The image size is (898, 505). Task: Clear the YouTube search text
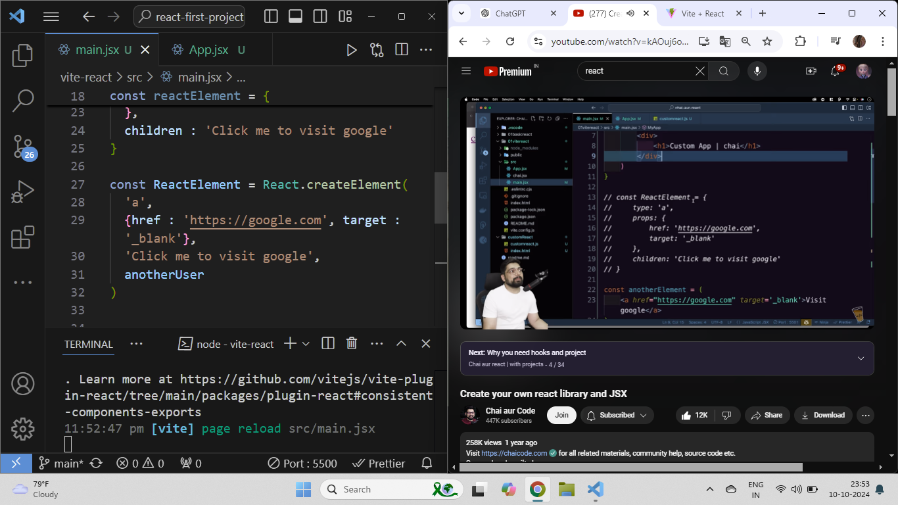click(x=700, y=71)
